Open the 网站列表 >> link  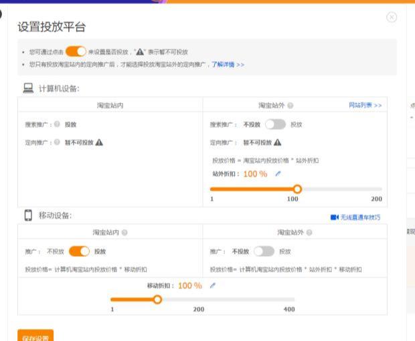click(365, 105)
